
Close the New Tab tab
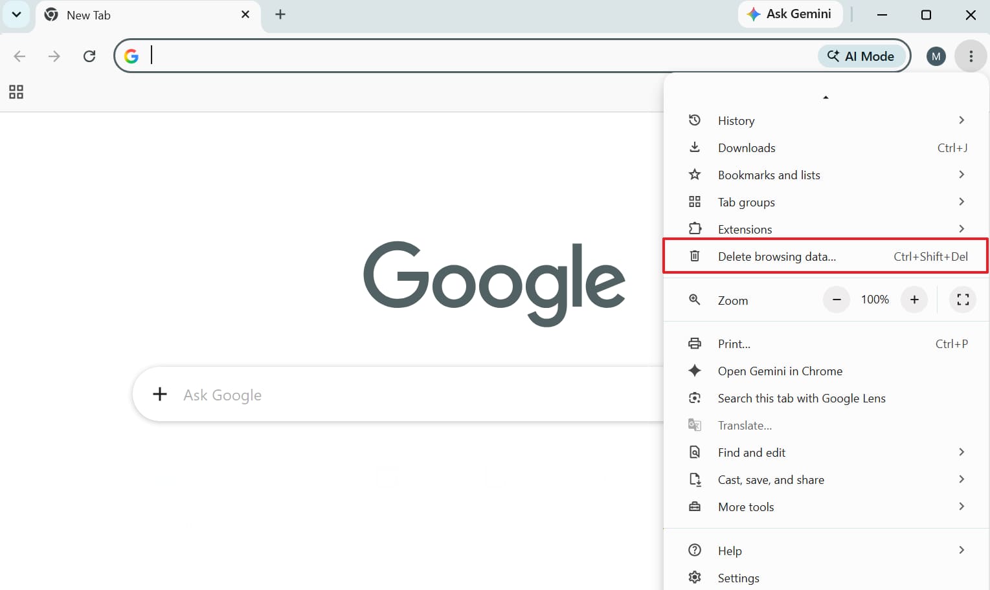point(245,14)
